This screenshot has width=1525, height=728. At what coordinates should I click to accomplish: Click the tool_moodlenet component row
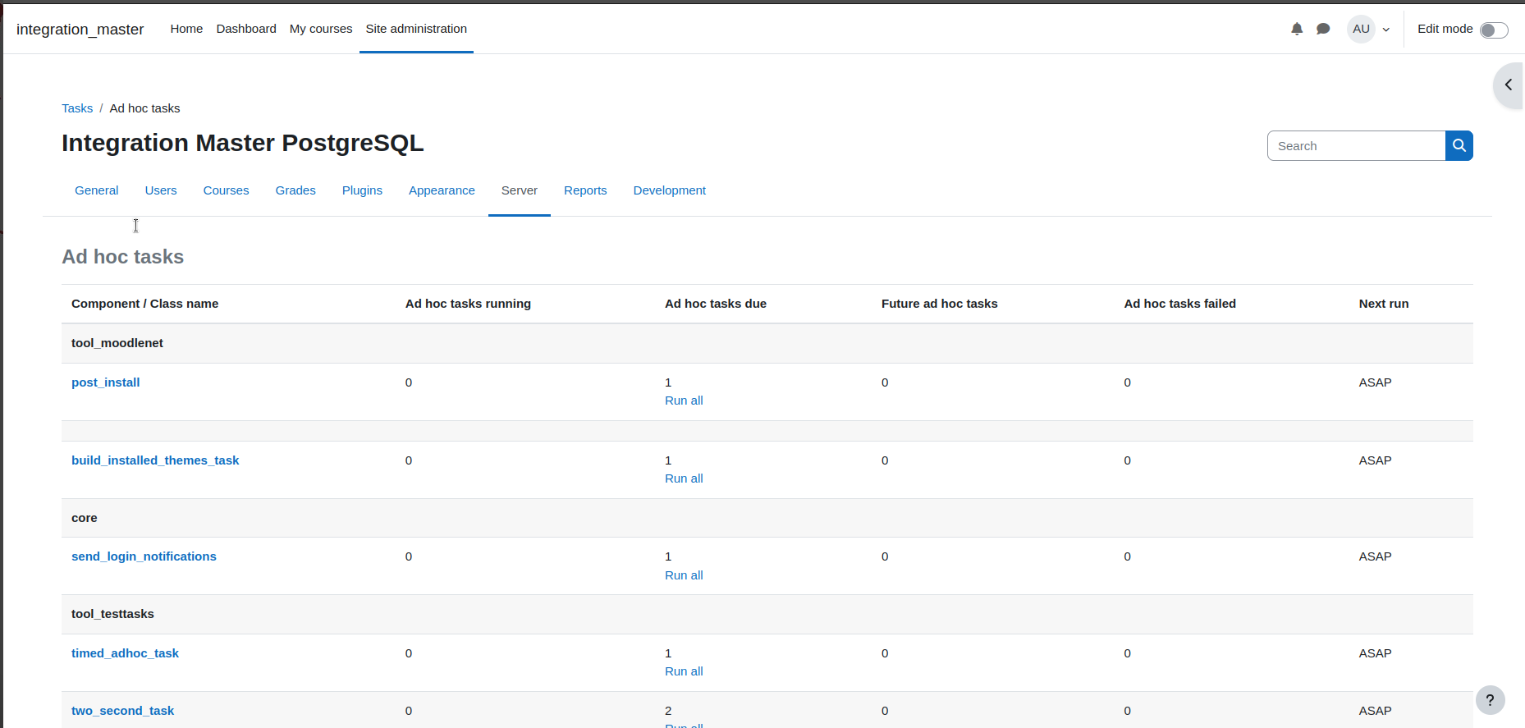tap(767, 343)
